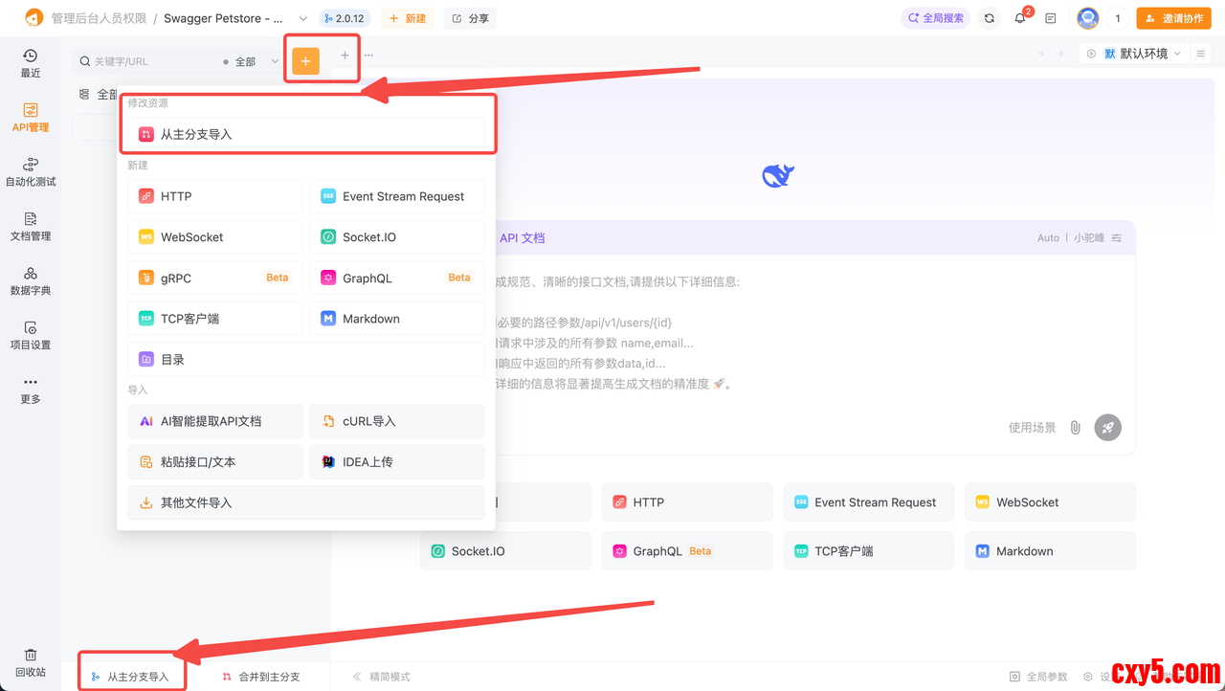Click the 邀请协作 invite button
Viewport: 1225px width, 691px height.
click(1173, 18)
